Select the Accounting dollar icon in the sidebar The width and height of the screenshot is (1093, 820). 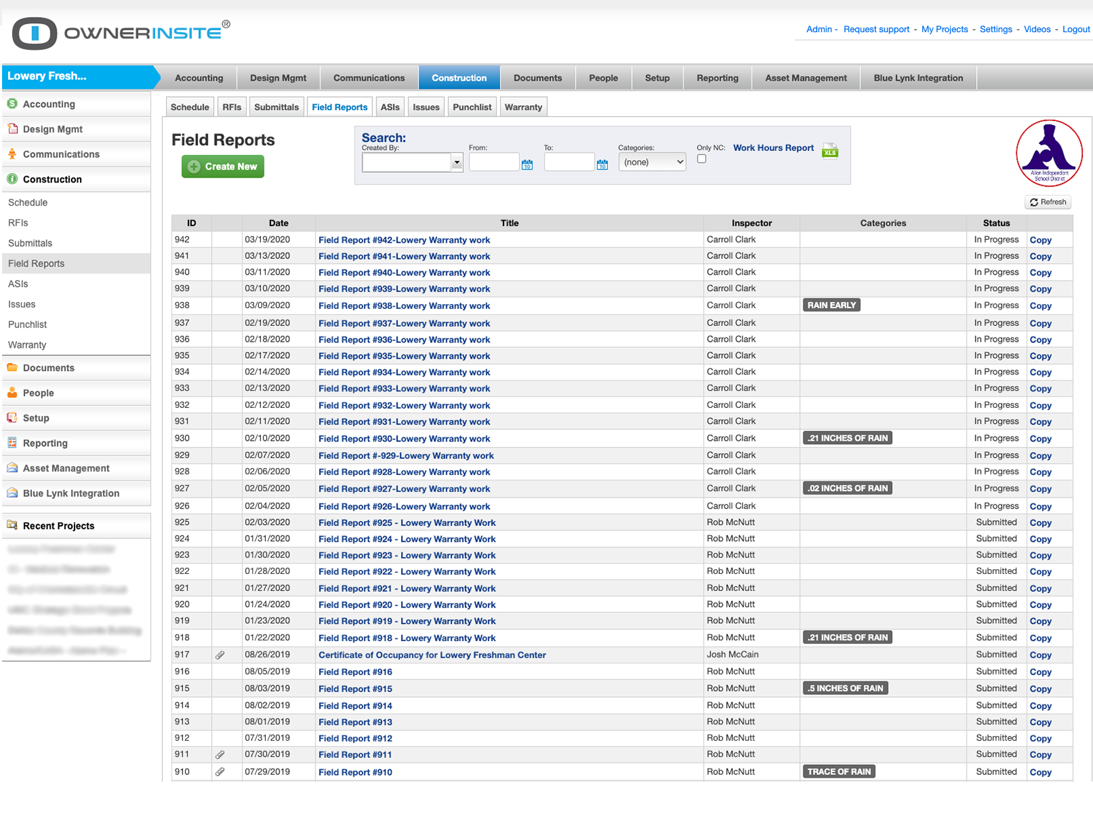(x=12, y=104)
